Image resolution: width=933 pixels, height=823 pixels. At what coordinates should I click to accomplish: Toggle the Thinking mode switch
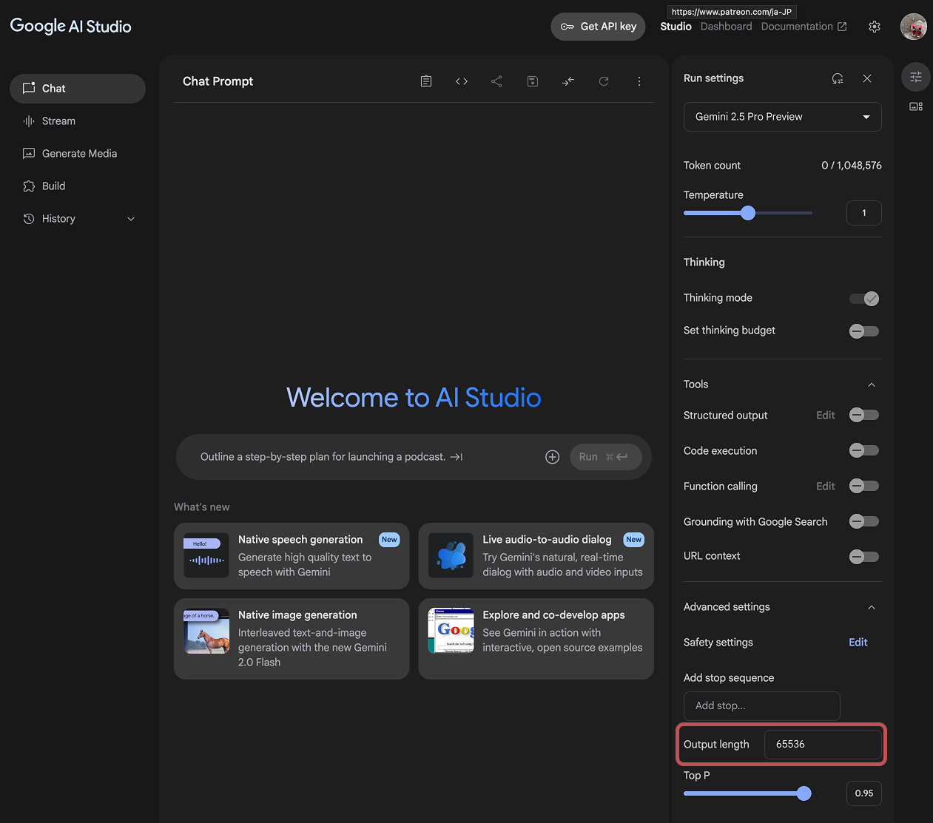click(x=864, y=299)
